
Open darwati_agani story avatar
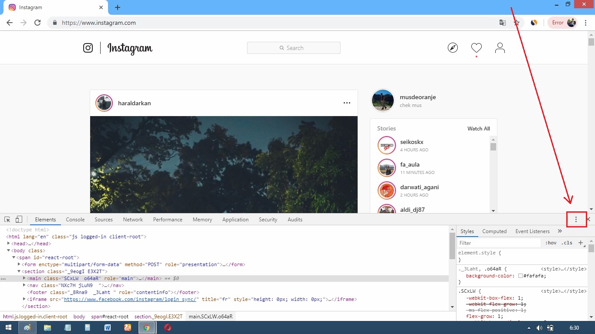point(387,190)
